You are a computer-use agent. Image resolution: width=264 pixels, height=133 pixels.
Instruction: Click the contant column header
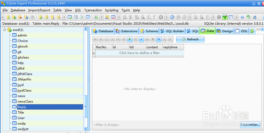pos(154,47)
